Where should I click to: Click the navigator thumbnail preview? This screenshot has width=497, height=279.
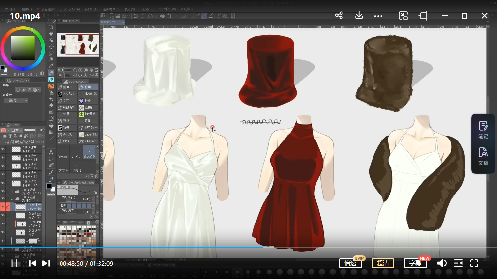78,45
